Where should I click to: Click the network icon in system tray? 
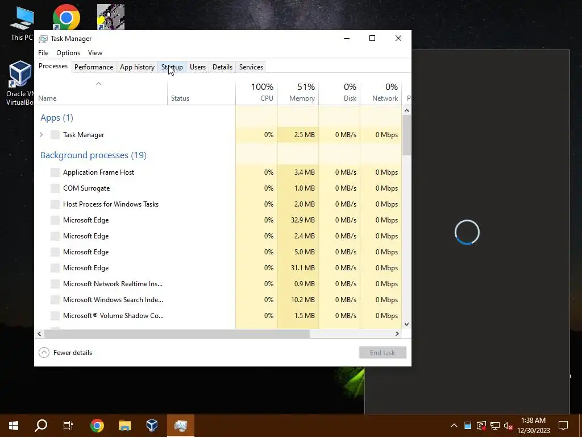pyautogui.click(x=495, y=426)
